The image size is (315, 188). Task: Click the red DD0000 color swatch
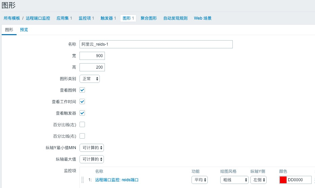283,180
